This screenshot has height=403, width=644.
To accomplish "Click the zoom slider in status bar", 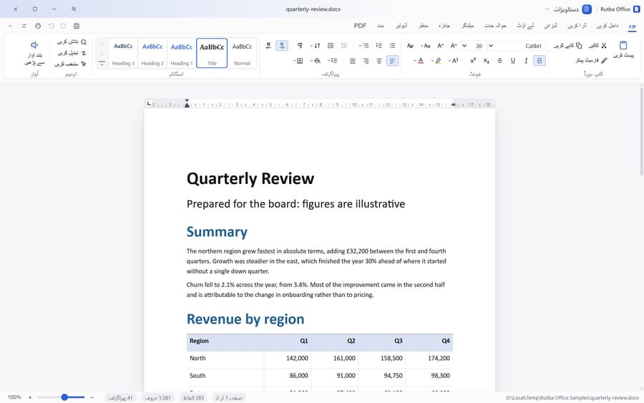I will pos(61,397).
